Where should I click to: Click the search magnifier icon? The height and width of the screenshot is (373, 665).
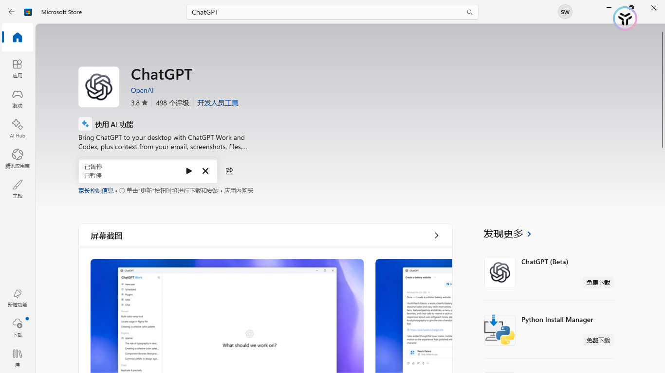[x=469, y=12]
